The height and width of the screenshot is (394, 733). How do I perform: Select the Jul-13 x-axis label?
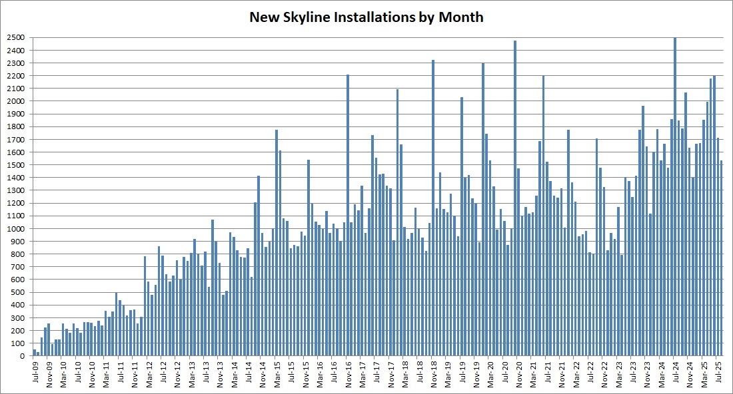point(206,372)
